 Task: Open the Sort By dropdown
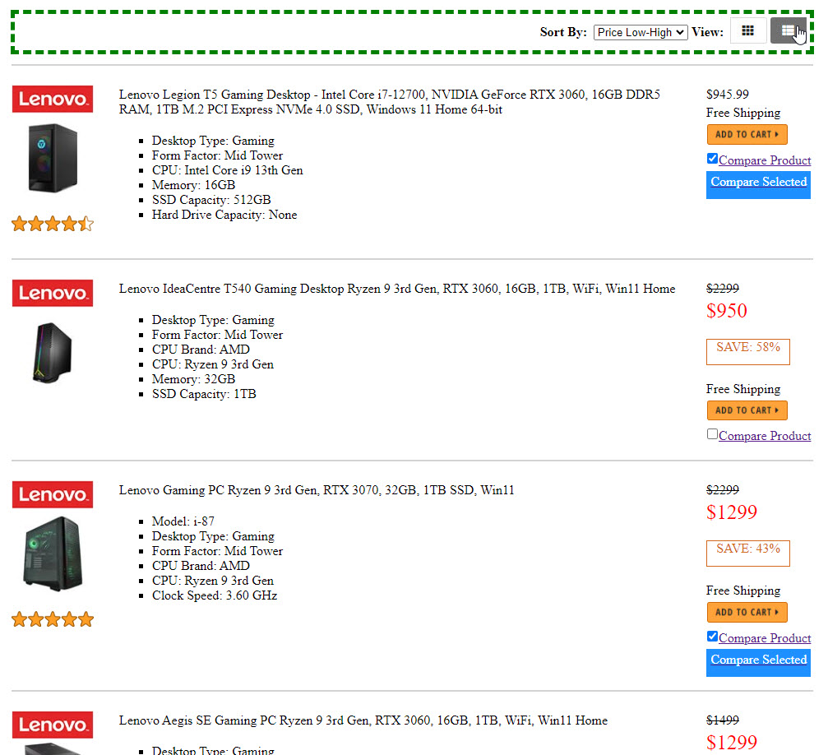(x=641, y=32)
